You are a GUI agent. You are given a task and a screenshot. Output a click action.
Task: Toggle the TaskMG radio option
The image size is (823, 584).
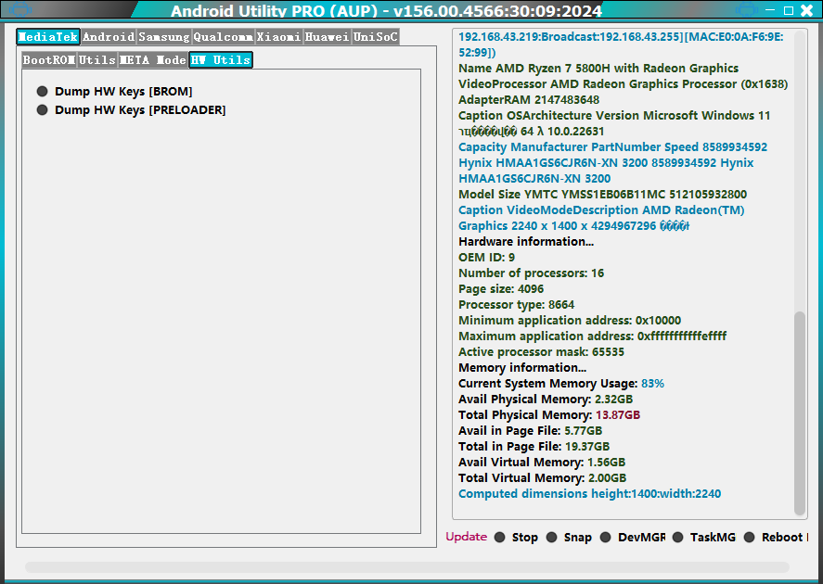[x=704, y=538]
